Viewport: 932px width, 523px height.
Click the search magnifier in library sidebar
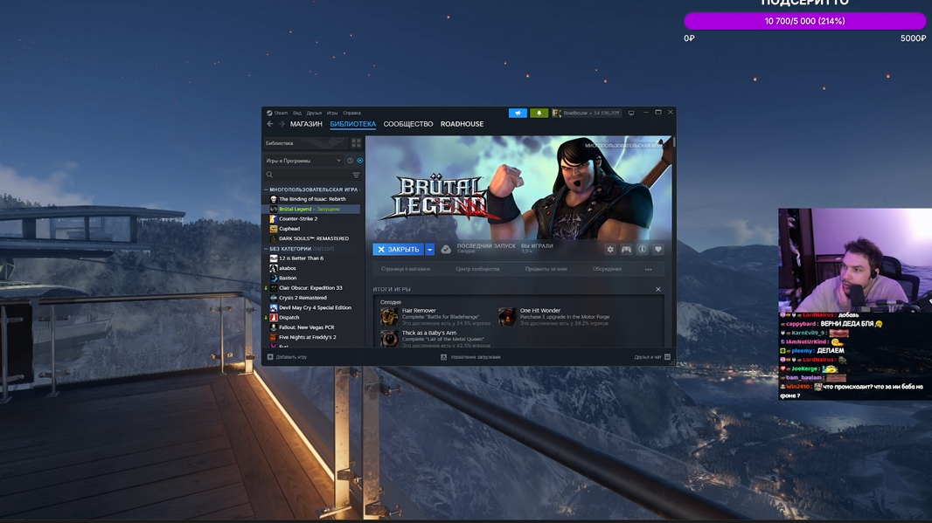[270, 175]
